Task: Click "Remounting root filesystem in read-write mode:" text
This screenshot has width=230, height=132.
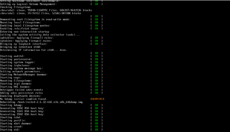Action: (x=35, y=20)
